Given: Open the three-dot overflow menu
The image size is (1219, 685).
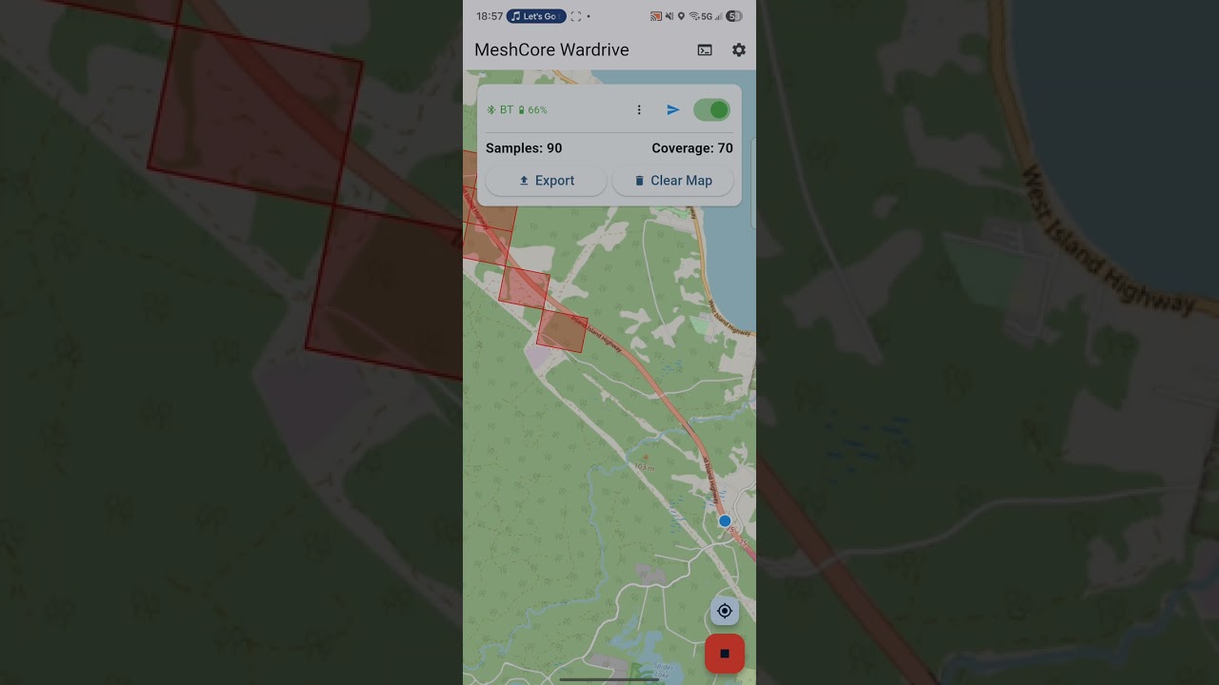Looking at the screenshot, I should (639, 110).
